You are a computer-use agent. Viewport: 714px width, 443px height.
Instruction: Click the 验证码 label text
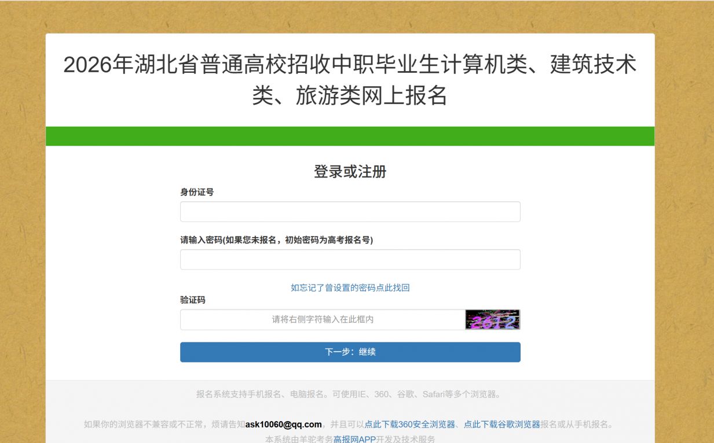193,300
